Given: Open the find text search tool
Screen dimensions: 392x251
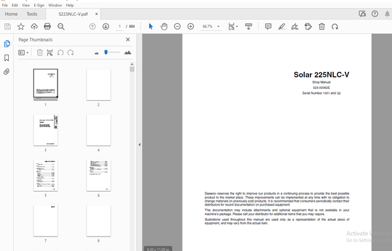Looking at the screenshot, I should coord(61,26).
